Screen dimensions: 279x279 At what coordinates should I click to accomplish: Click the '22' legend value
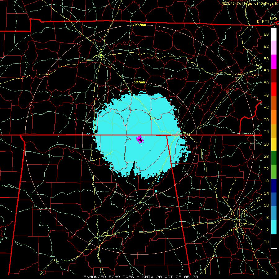tap(266, 169)
